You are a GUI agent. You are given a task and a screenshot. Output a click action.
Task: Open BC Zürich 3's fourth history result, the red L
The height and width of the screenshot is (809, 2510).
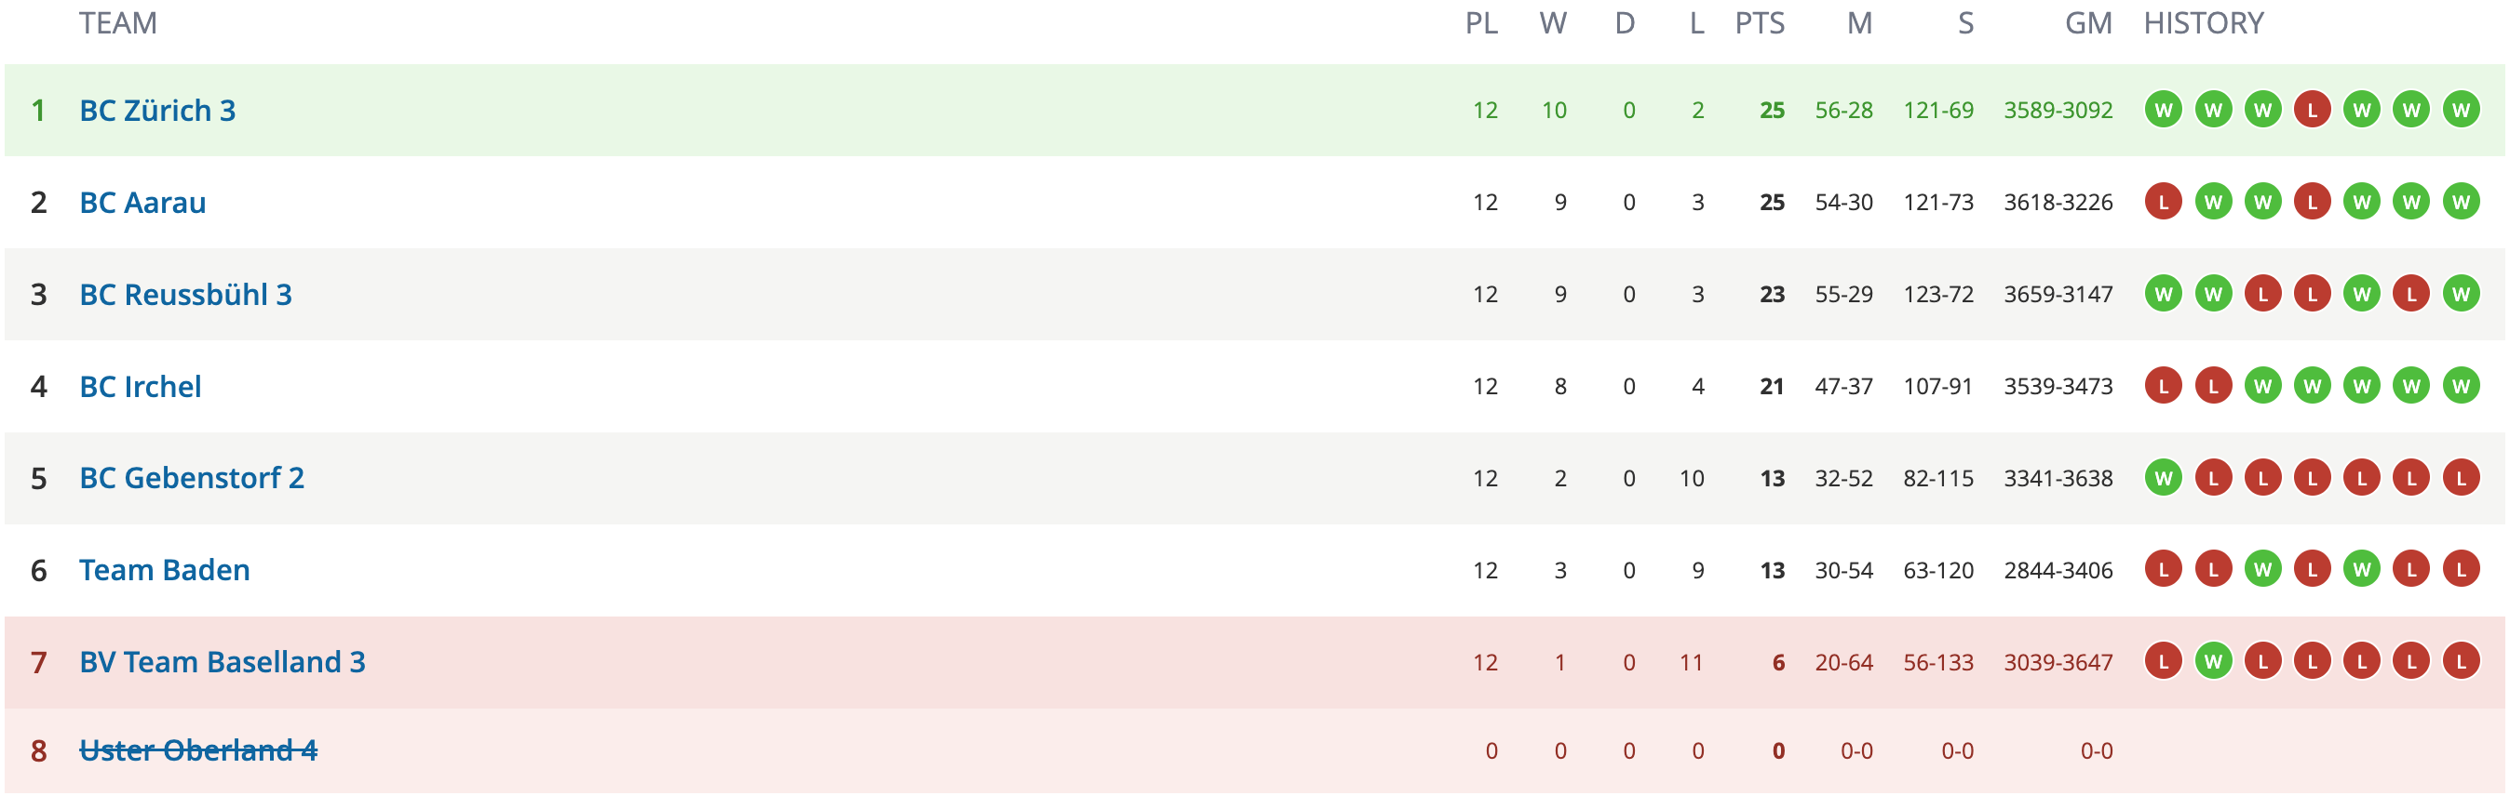[2311, 110]
